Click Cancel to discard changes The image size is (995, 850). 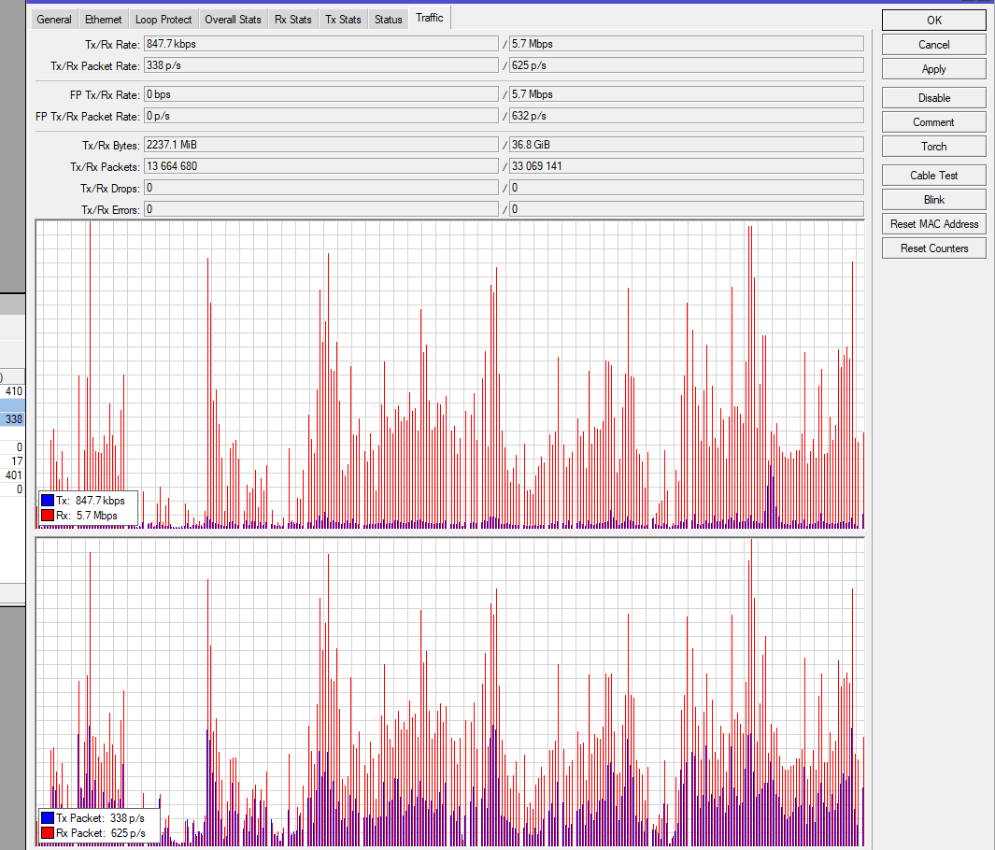933,45
